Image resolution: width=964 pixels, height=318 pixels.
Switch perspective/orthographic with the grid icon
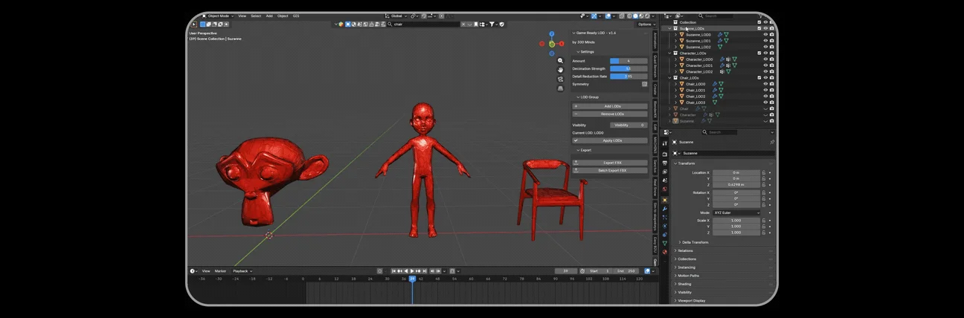coord(560,88)
